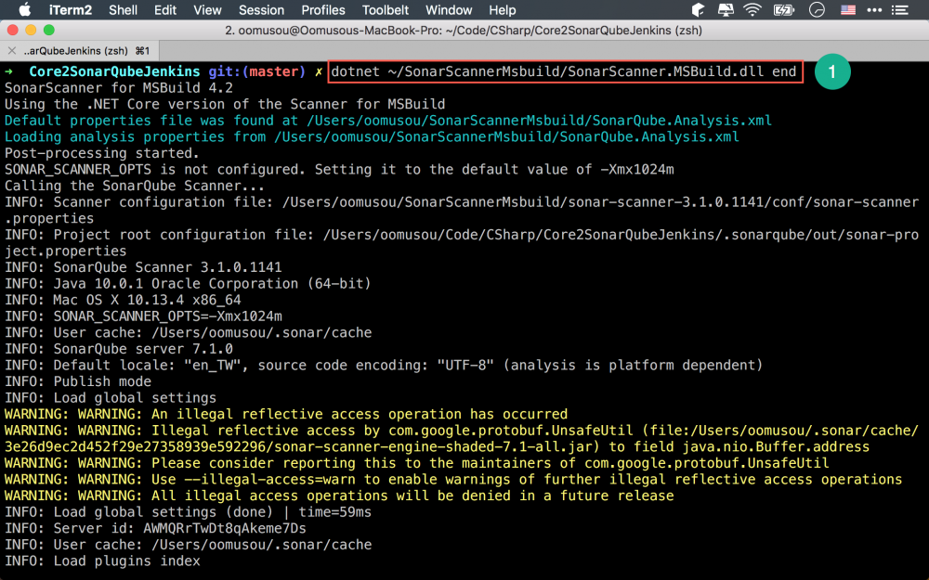Click 'INFO: Java 10.0.1 Oracle Corporation' line
The image size is (929, 580).
pyautogui.click(x=188, y=283)
